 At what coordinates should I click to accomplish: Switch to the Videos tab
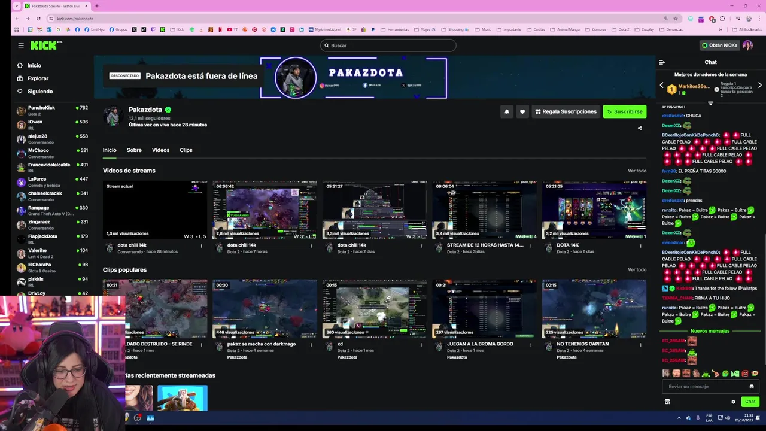pyautogui.click(x=160, y=150)
